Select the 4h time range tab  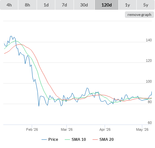(9, 5)
